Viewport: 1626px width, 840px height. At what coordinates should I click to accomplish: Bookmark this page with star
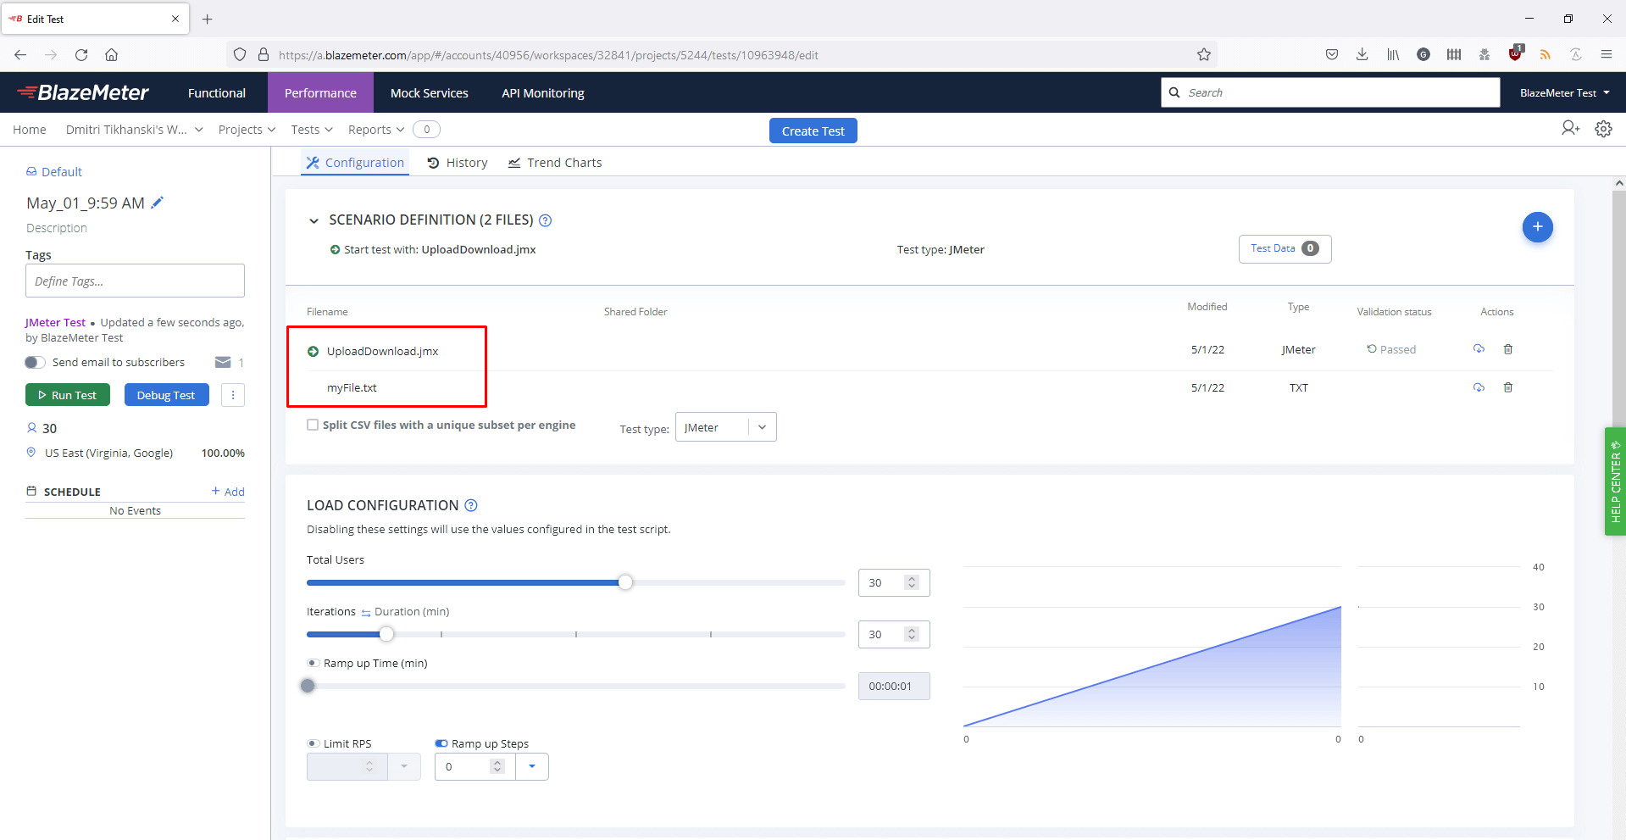[x=1204, y=55]
